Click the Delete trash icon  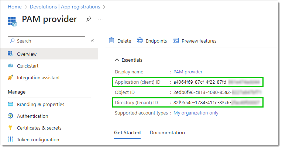111,41
